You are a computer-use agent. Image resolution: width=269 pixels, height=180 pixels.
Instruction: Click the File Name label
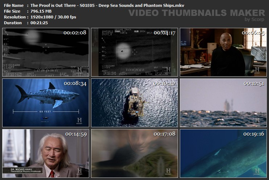14,5
